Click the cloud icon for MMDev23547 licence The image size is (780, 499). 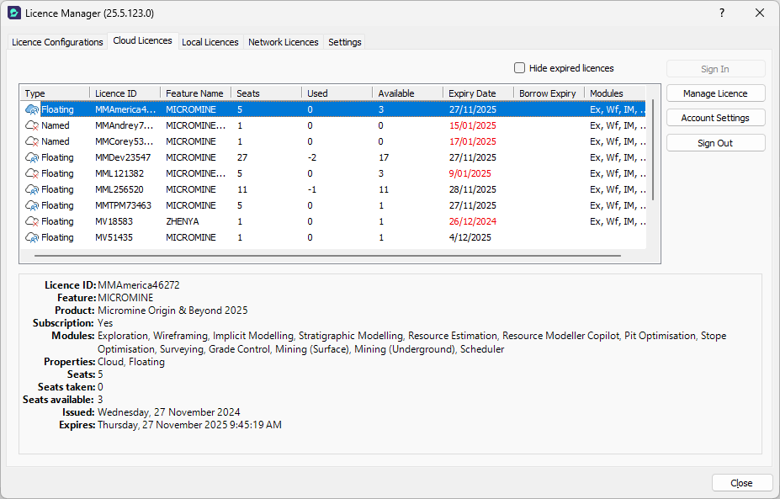(32, 157)
